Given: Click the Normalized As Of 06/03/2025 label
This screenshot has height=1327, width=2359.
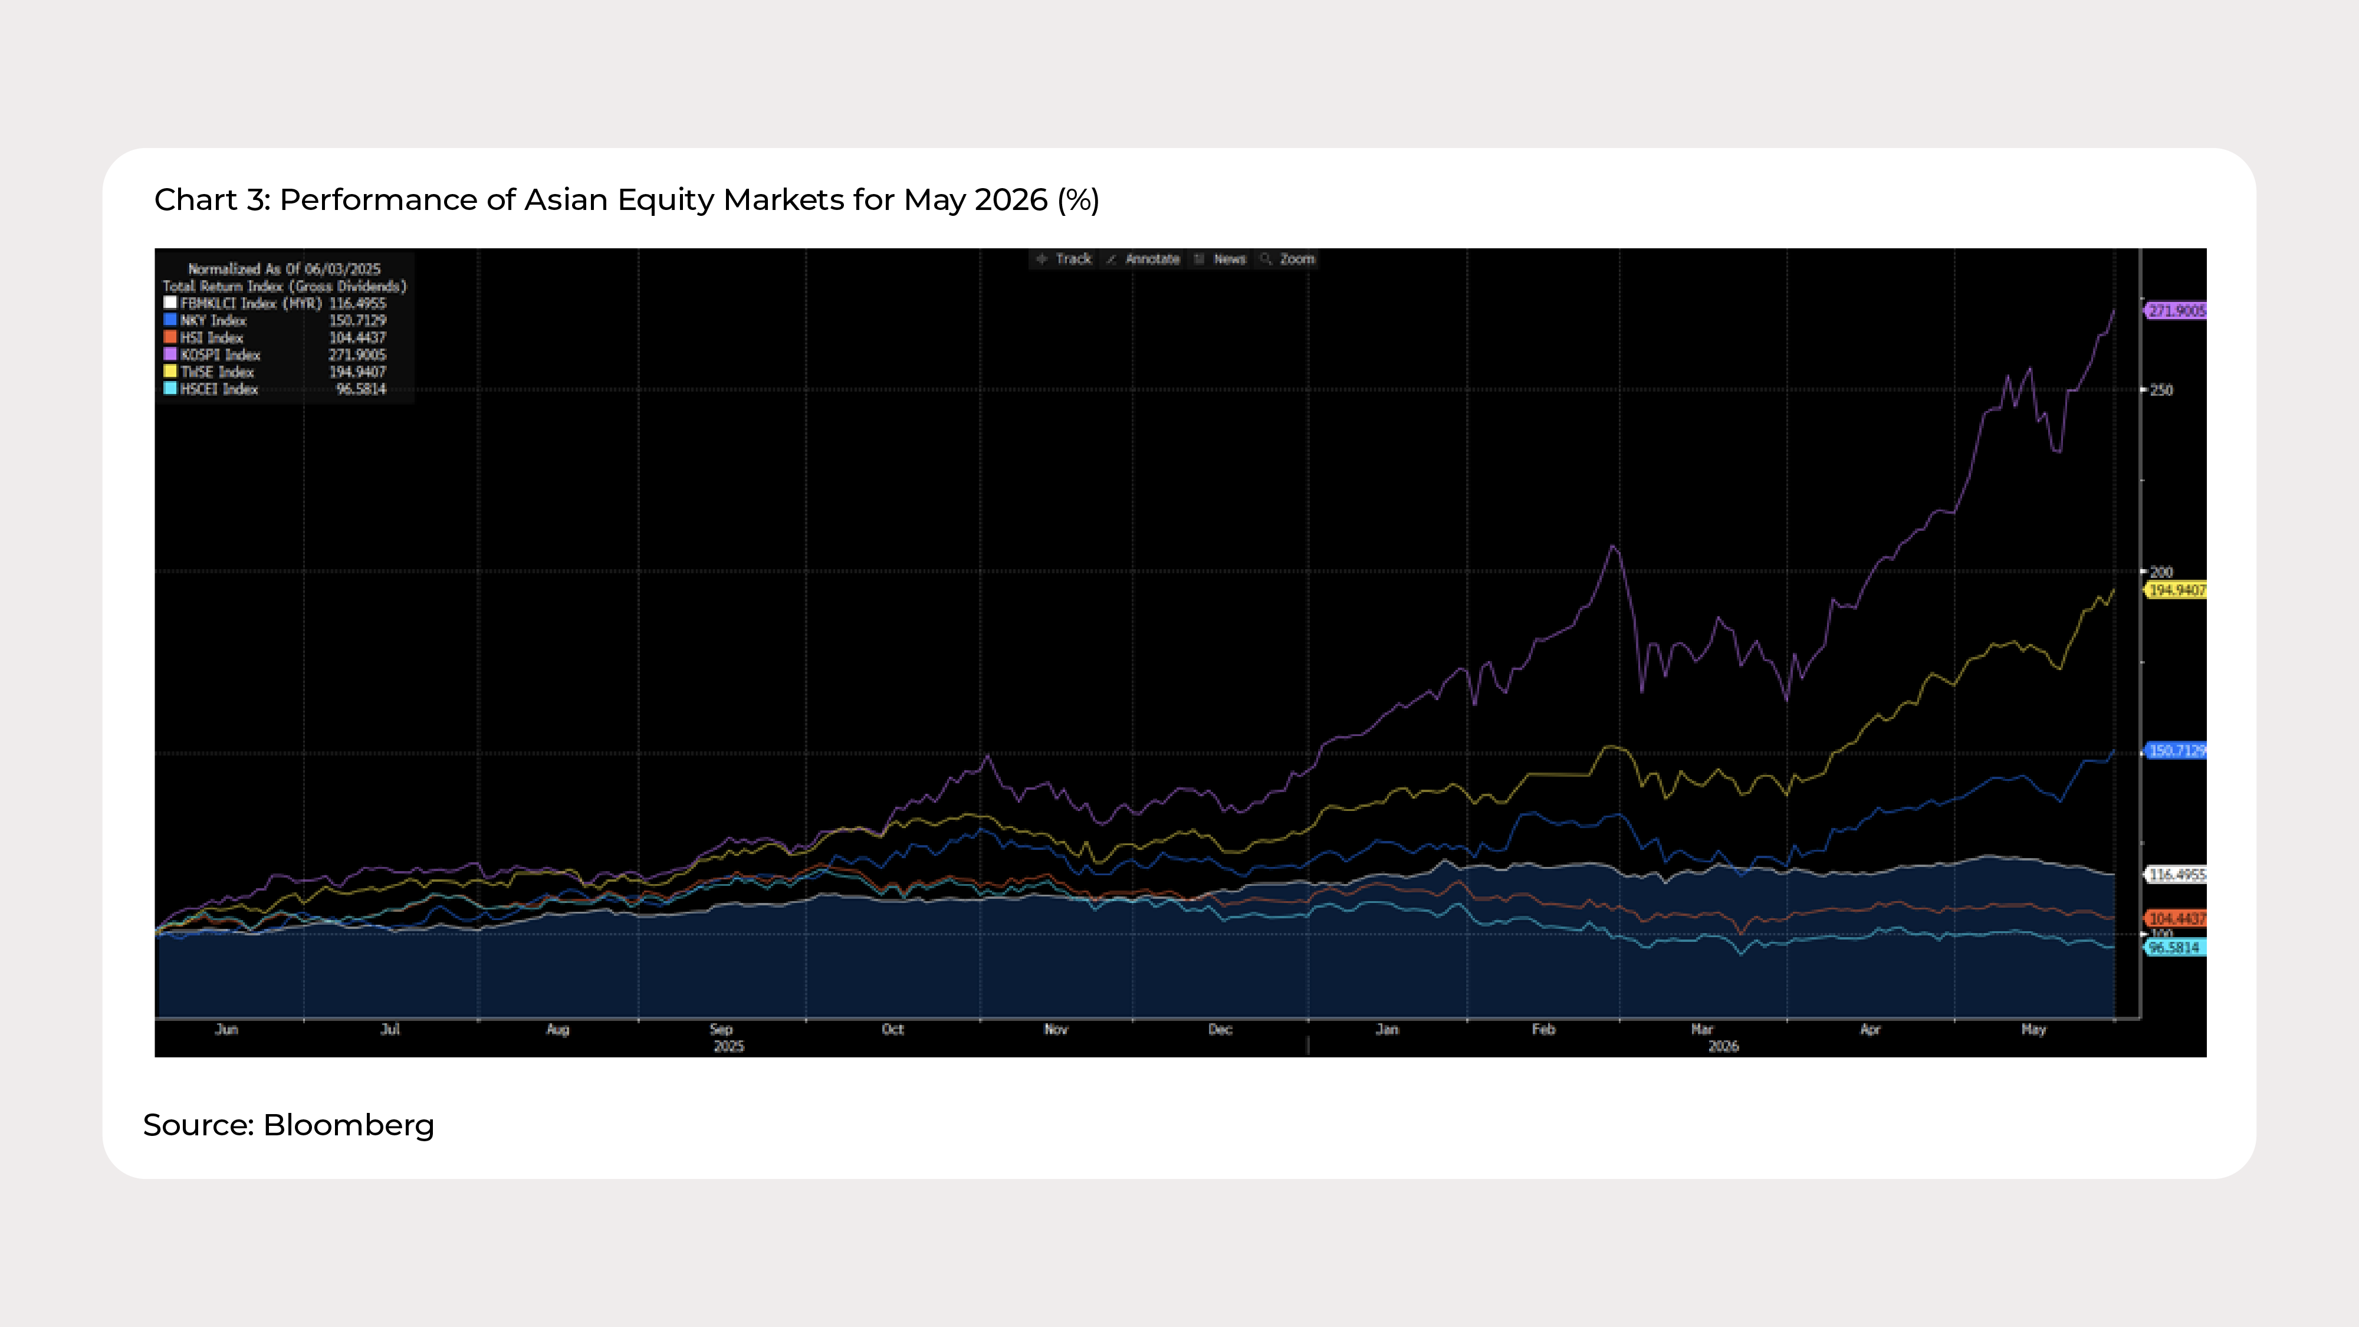Looking at the screenshot, I should 284,268.
